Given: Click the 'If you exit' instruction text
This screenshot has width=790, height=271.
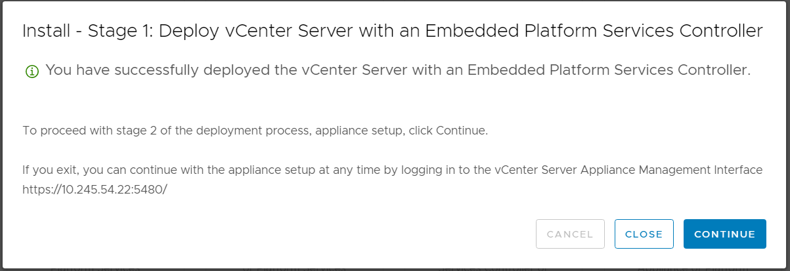Looking at the screenshot, I should 393,170.
